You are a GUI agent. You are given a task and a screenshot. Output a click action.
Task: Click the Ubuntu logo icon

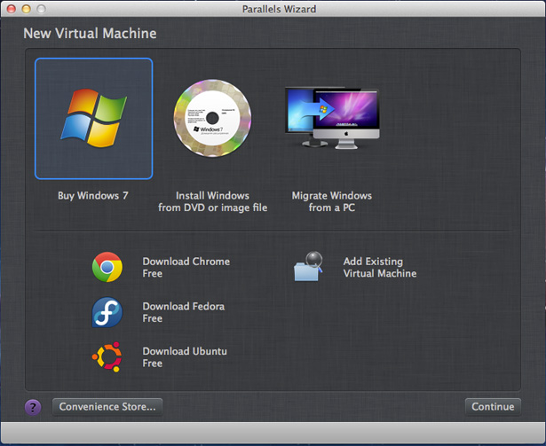107,356
